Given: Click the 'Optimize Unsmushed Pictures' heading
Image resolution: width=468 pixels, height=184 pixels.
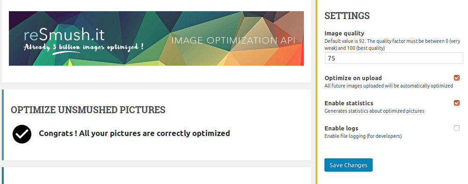Looking at the screenshot, I should (88, 109).
